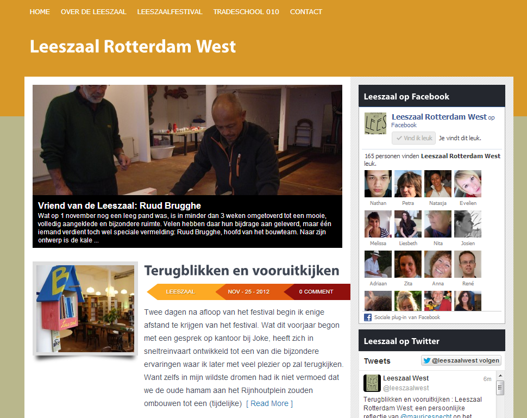Open Josien's Facebook profile picture
The image size is (527, 418).
click(468, 224)
